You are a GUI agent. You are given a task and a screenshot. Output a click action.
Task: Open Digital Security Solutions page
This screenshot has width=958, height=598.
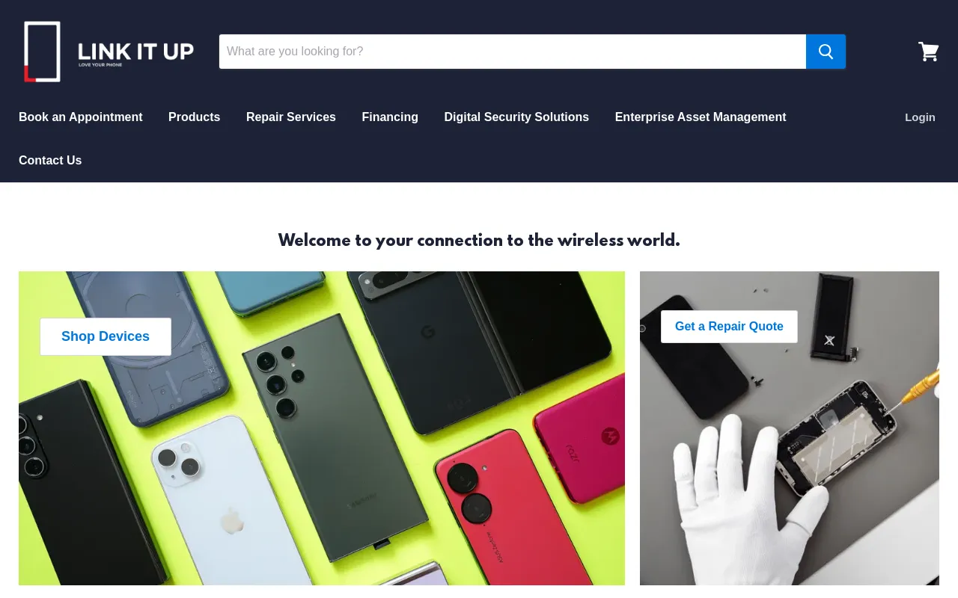(x=516, y=117)
